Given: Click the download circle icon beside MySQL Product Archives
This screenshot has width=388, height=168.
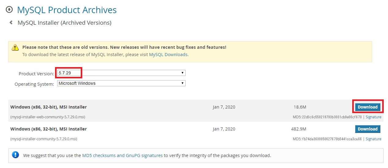Looking at the screenshot, I should tap(9, 10).
